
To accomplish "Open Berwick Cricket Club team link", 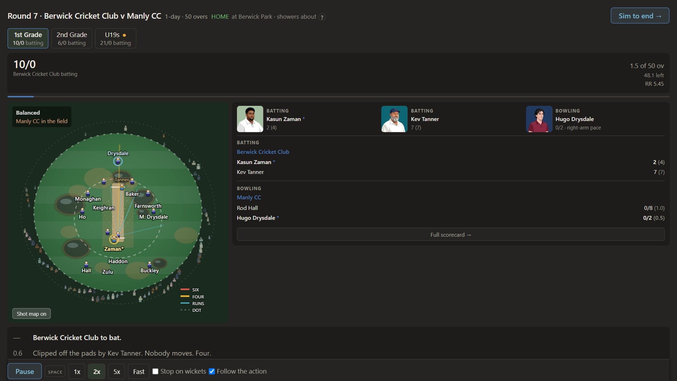I will point(263,152).
